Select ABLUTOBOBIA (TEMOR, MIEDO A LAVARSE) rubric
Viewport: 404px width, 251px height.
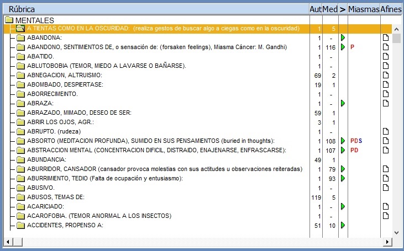point(107,66)
